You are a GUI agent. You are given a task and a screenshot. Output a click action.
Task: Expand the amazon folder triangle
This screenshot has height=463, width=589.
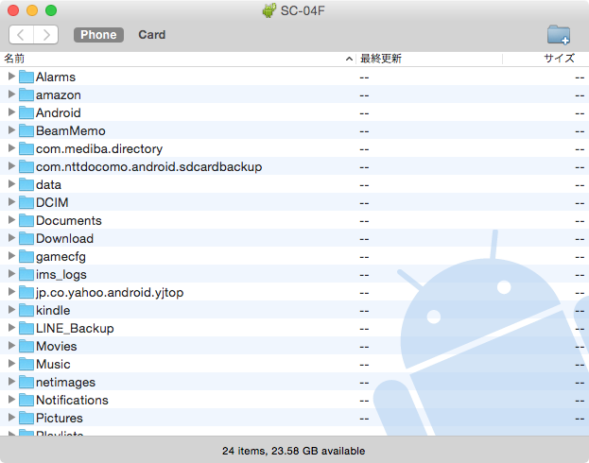click(11, 94)
